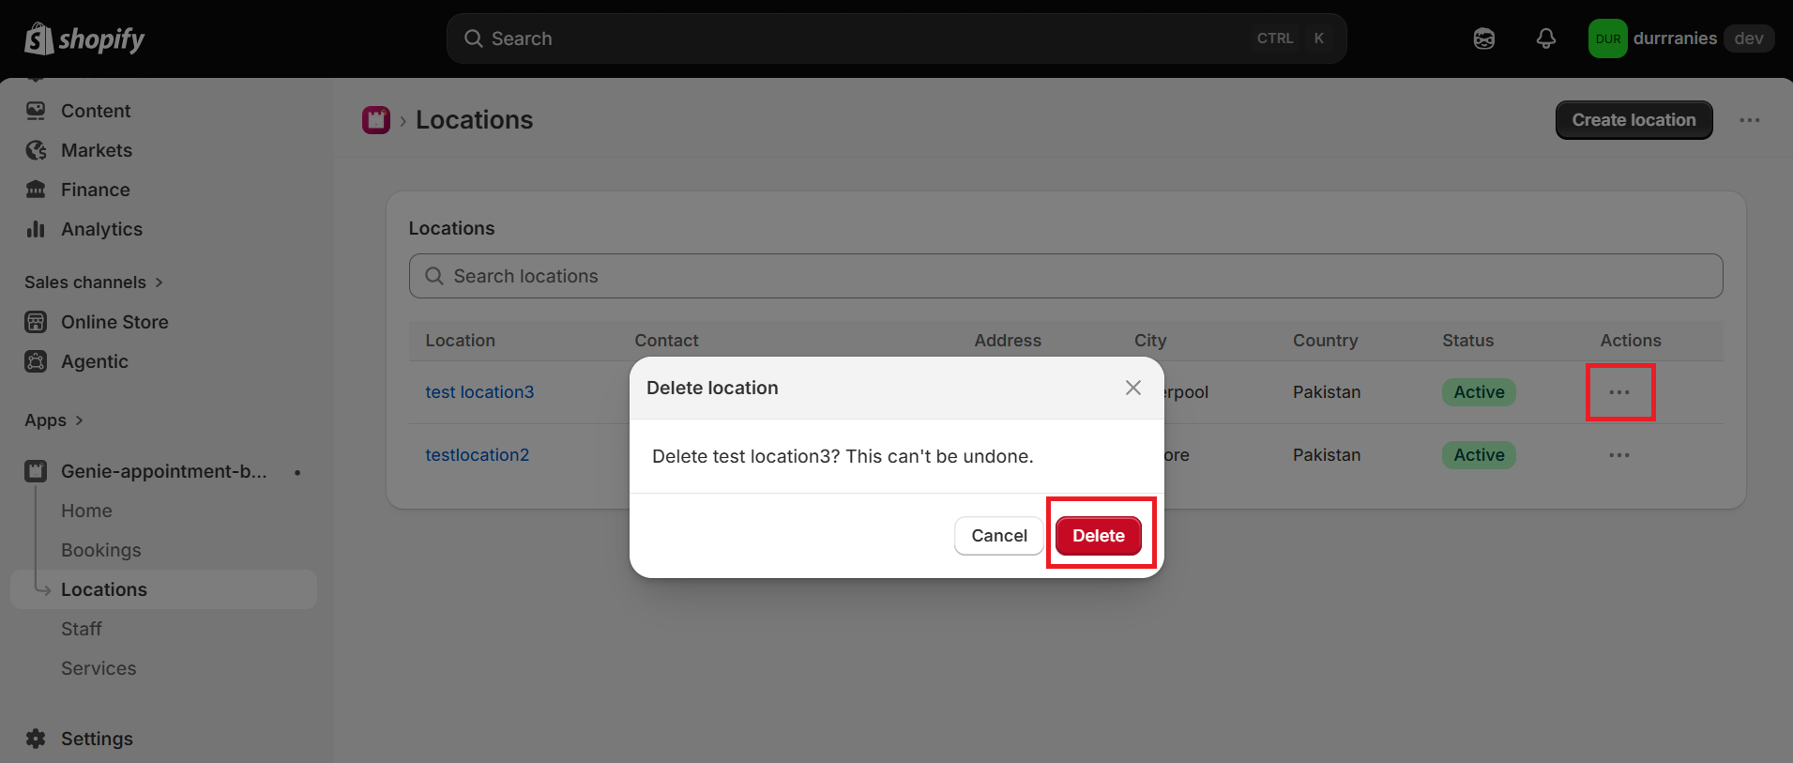The width and height of the screenshot is (1793, 763).
Task: Click the Genie app icon in sidebar
Action: [36, 471]
